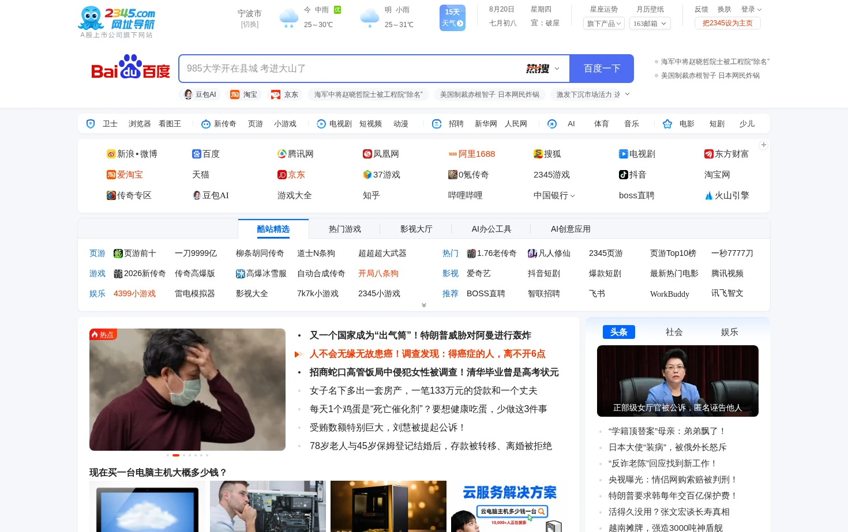Open the 旗下产品 dropdown
Screen dimensions: 848x532
click(604, 24)
